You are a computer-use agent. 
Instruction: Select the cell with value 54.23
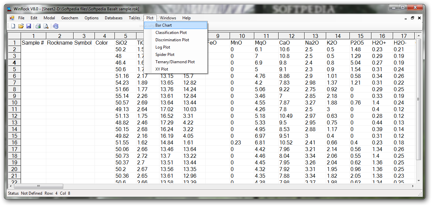coord(125,83)
